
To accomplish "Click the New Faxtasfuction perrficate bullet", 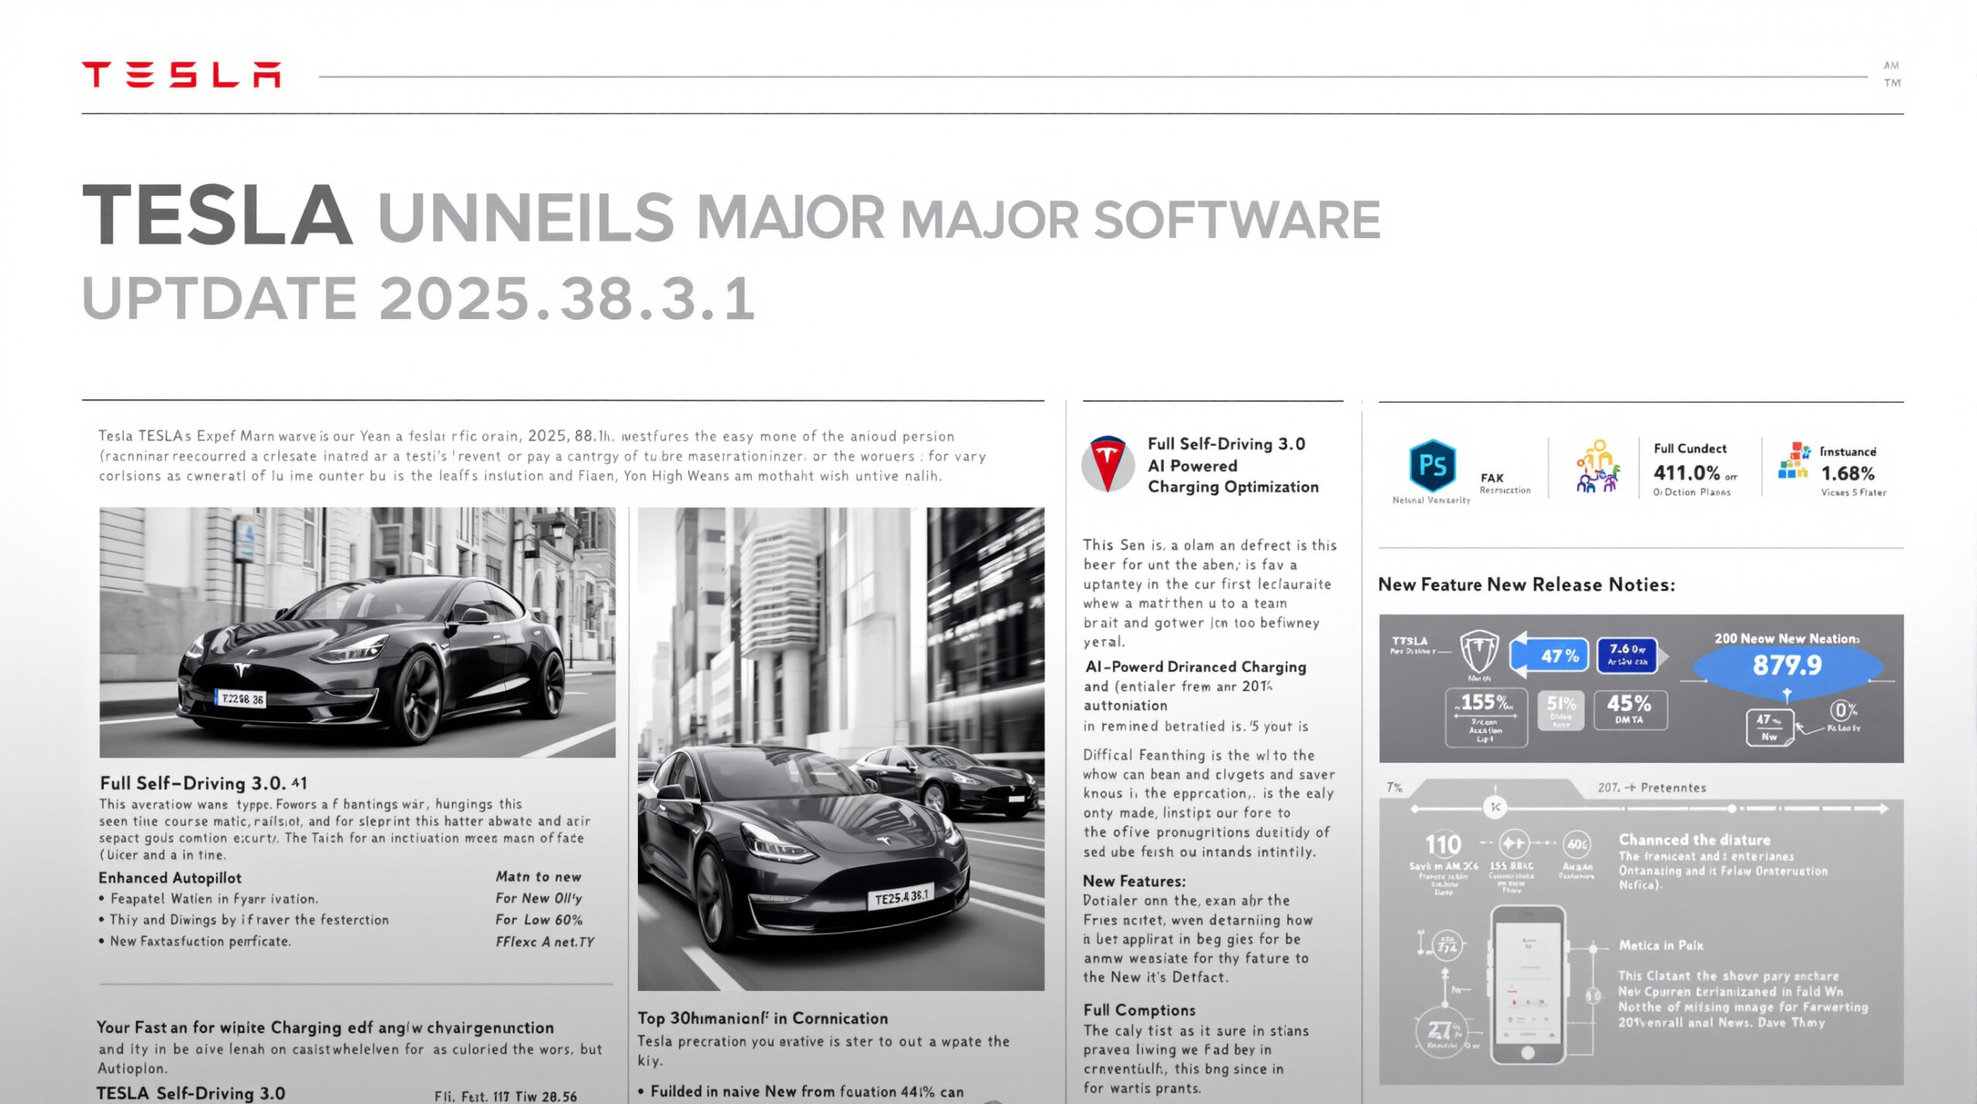I will click(x=195, y=942).
